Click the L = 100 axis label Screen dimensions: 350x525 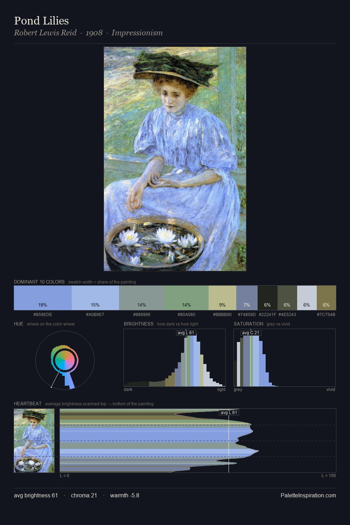(x=329, y=476)
